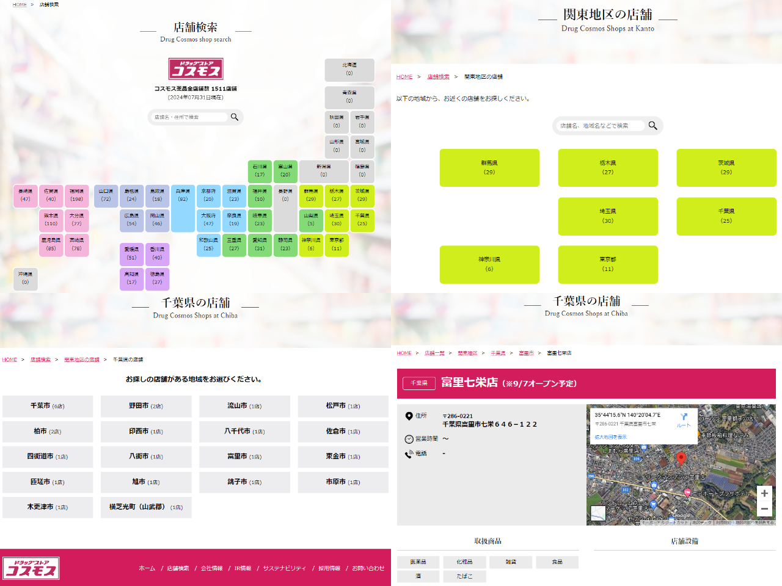Click HOME breadcrumb on Kanto shops page
This screenshot has width=782, height=586.
[404, 77]
